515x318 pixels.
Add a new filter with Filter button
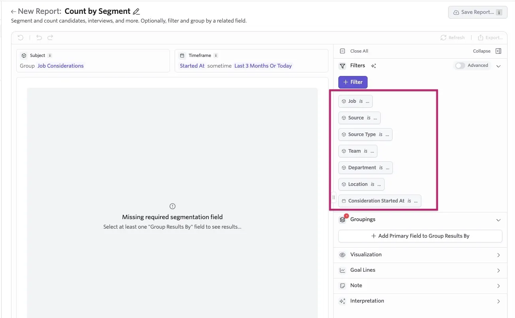[x=353, y=82]
